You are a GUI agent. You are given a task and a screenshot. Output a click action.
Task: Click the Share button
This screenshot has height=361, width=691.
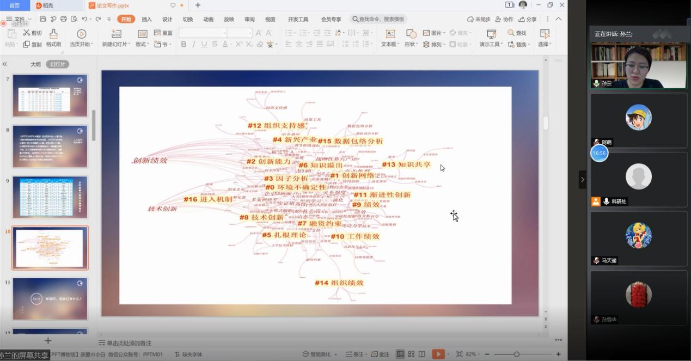[528, 19]
